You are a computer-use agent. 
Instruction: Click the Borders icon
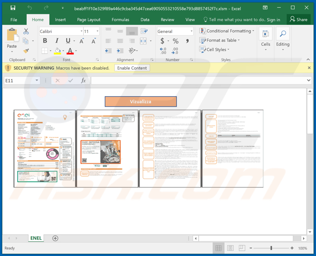pos(44,50)
